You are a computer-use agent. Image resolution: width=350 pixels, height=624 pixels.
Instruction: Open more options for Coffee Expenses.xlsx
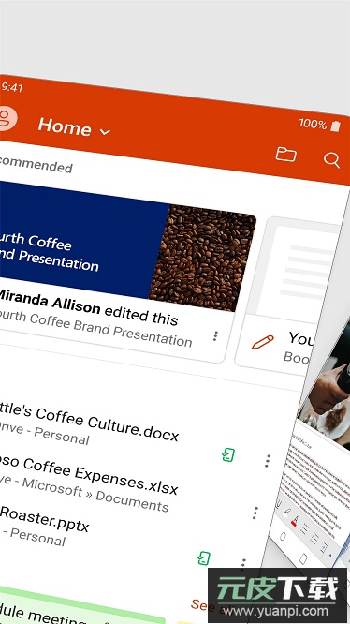(x=255, y=513)
